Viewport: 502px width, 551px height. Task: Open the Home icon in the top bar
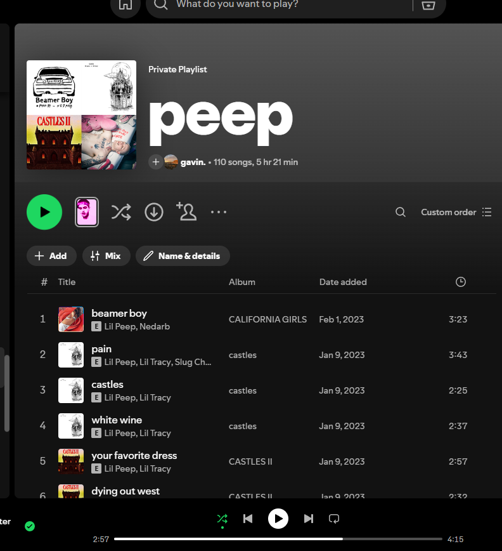coord(125,5)
